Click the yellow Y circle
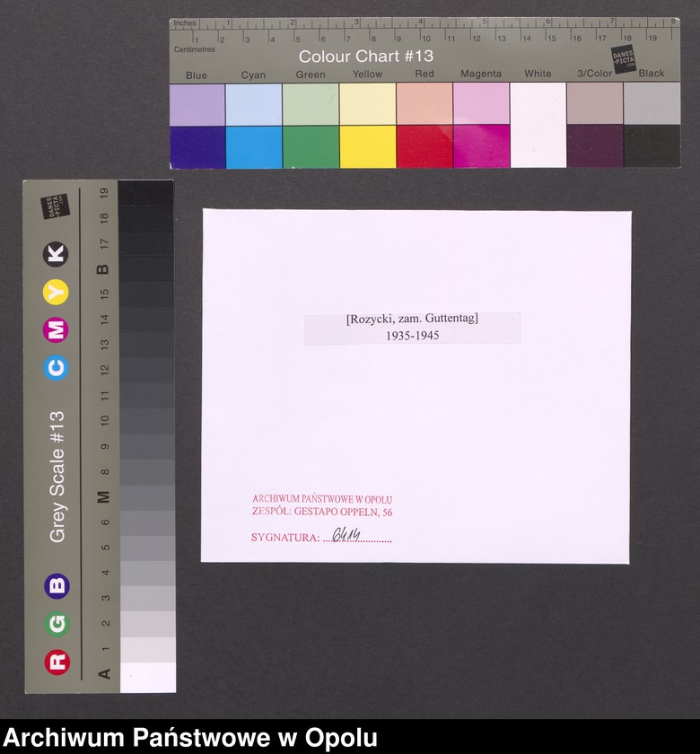 (x=57, y=292)
